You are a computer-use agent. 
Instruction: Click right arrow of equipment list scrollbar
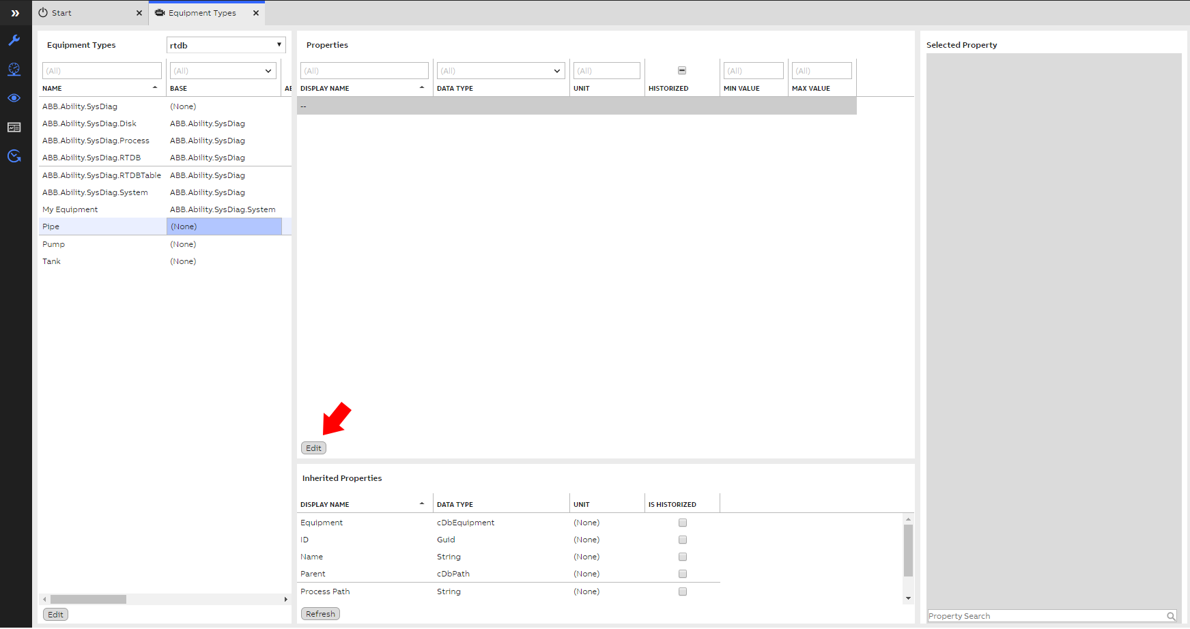point(285,599)
